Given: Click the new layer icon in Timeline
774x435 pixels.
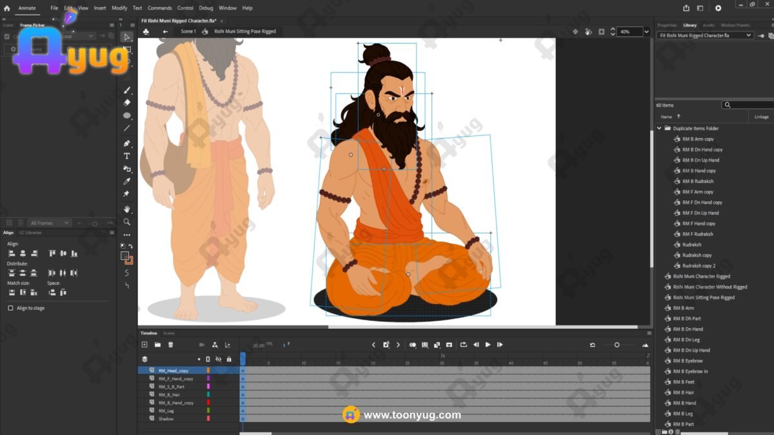Looking at the screenshot, I should [x=144, y=345].
